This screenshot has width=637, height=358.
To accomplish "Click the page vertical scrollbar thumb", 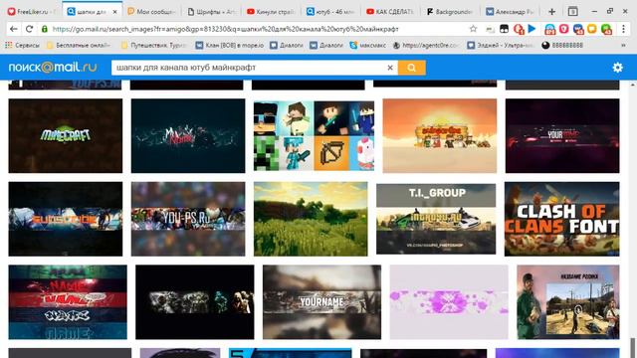I will point(633,347).
